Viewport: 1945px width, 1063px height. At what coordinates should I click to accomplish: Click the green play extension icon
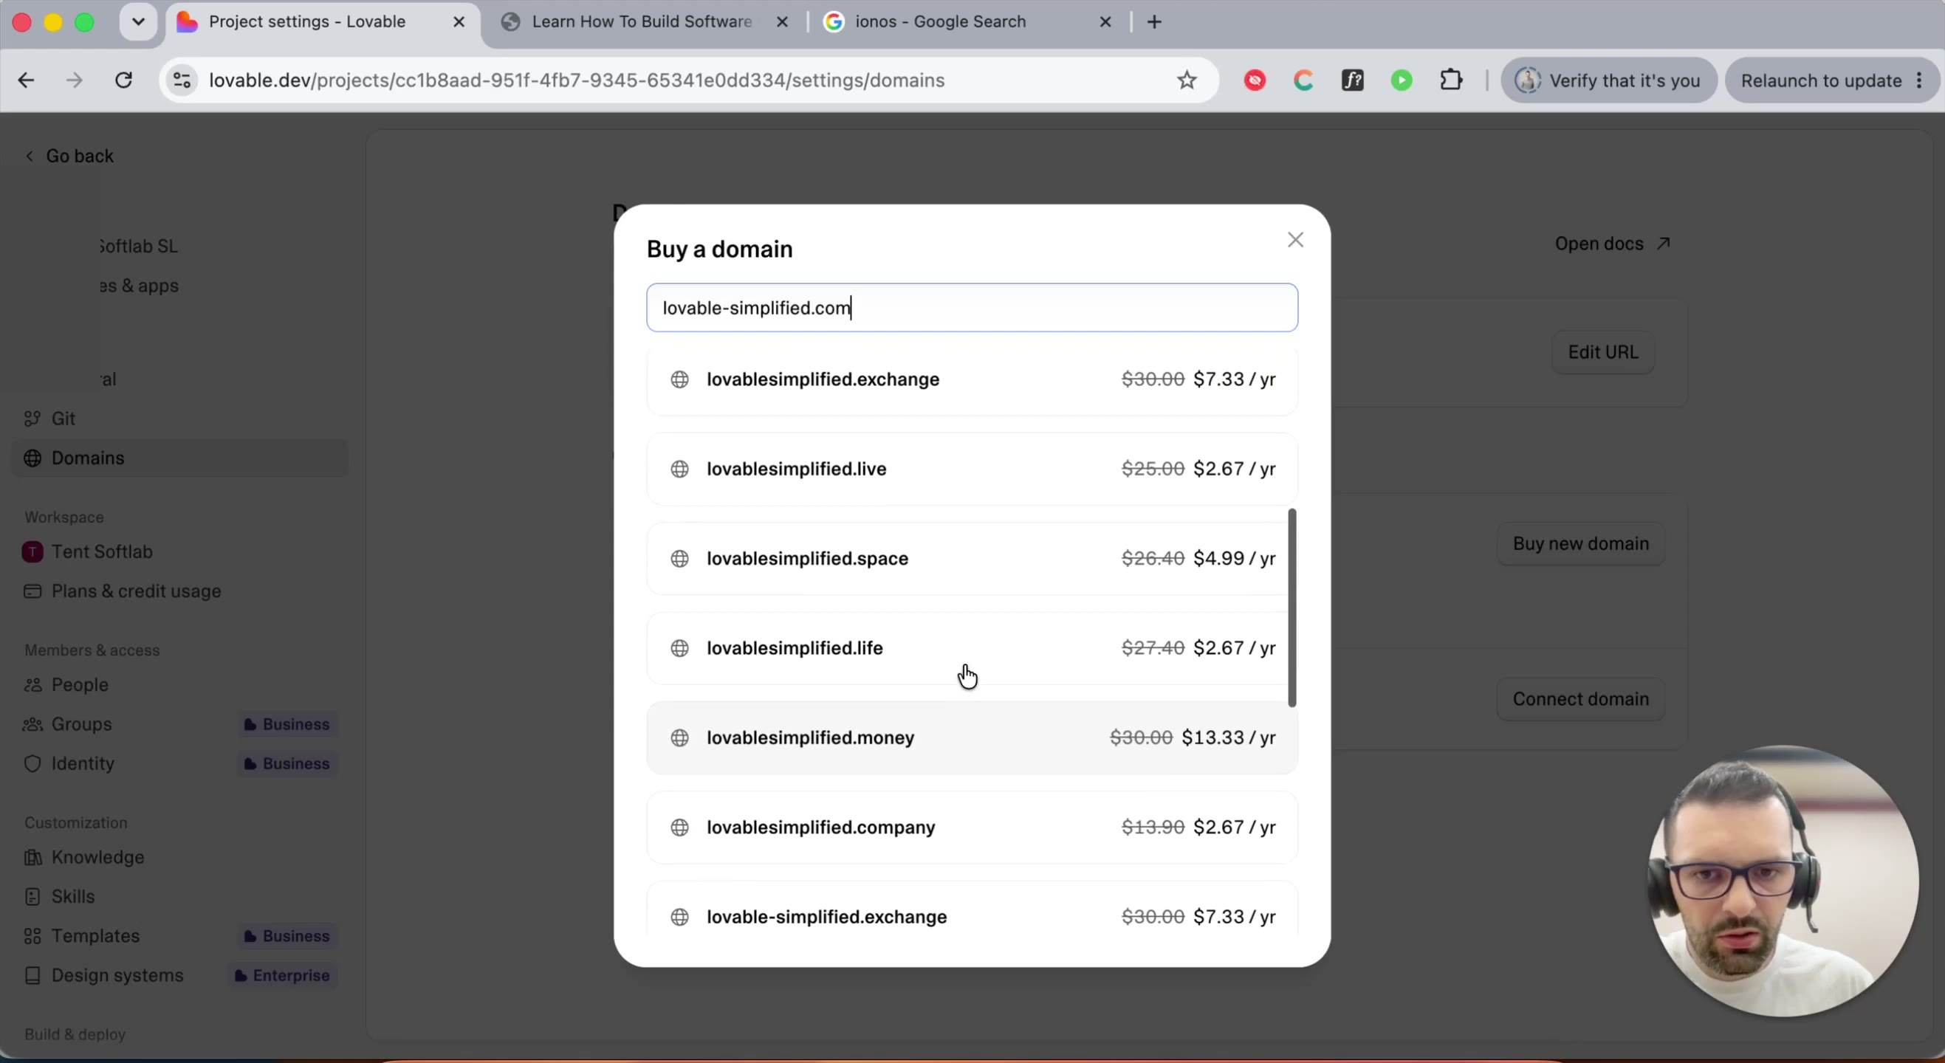1402,80
